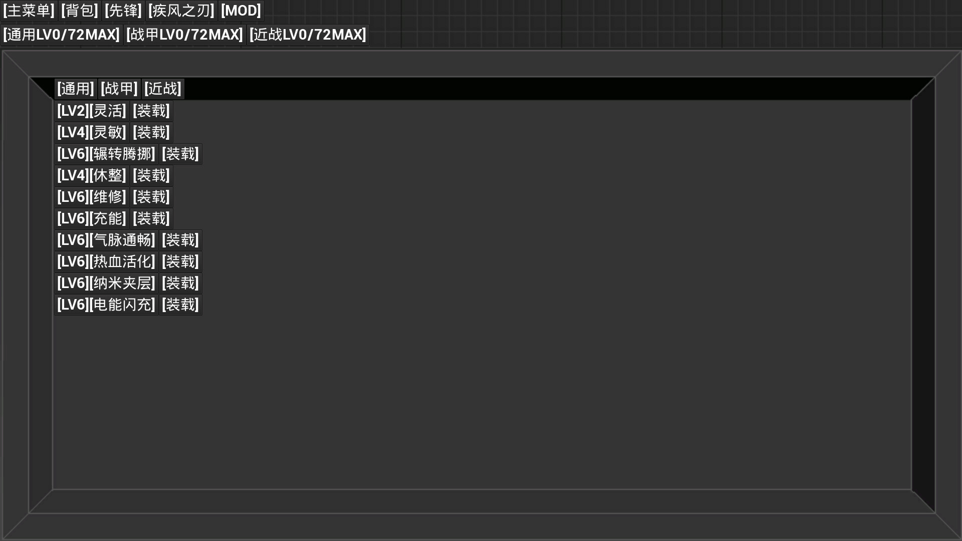Screen dimensions: 962x541
Task: Select the 战甲LV0/72MAX category
Action: [x=185, y=35]
